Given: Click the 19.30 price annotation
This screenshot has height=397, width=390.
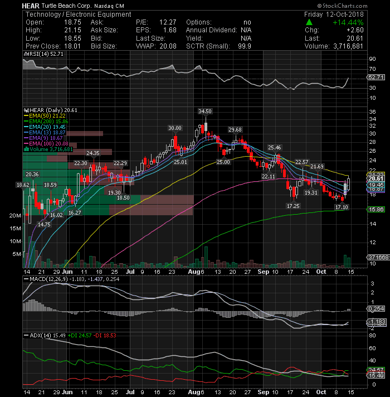Looking at the screenshot, I should click(114, 193).
